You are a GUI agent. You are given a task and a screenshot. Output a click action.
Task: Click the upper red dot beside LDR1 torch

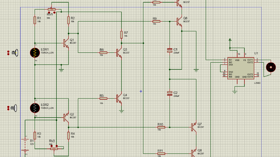pos(8,52)
